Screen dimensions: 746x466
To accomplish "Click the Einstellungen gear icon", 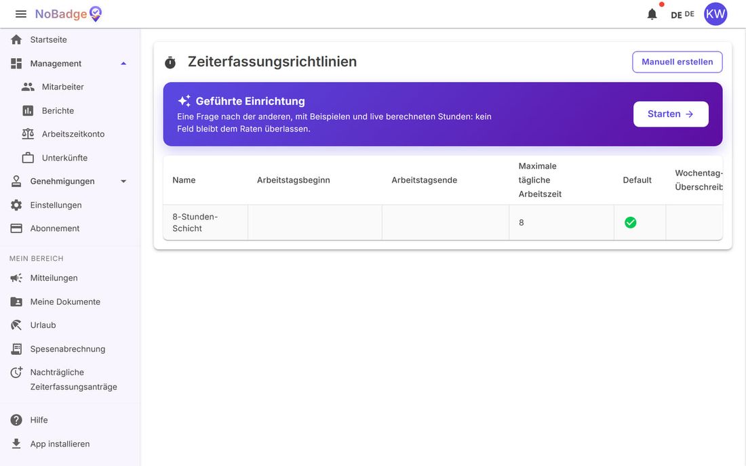I will [x=16, y=205].
